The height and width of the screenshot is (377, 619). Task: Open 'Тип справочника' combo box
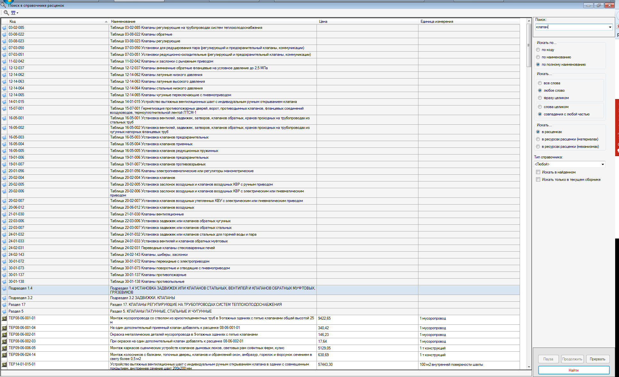tap(603, 164)
